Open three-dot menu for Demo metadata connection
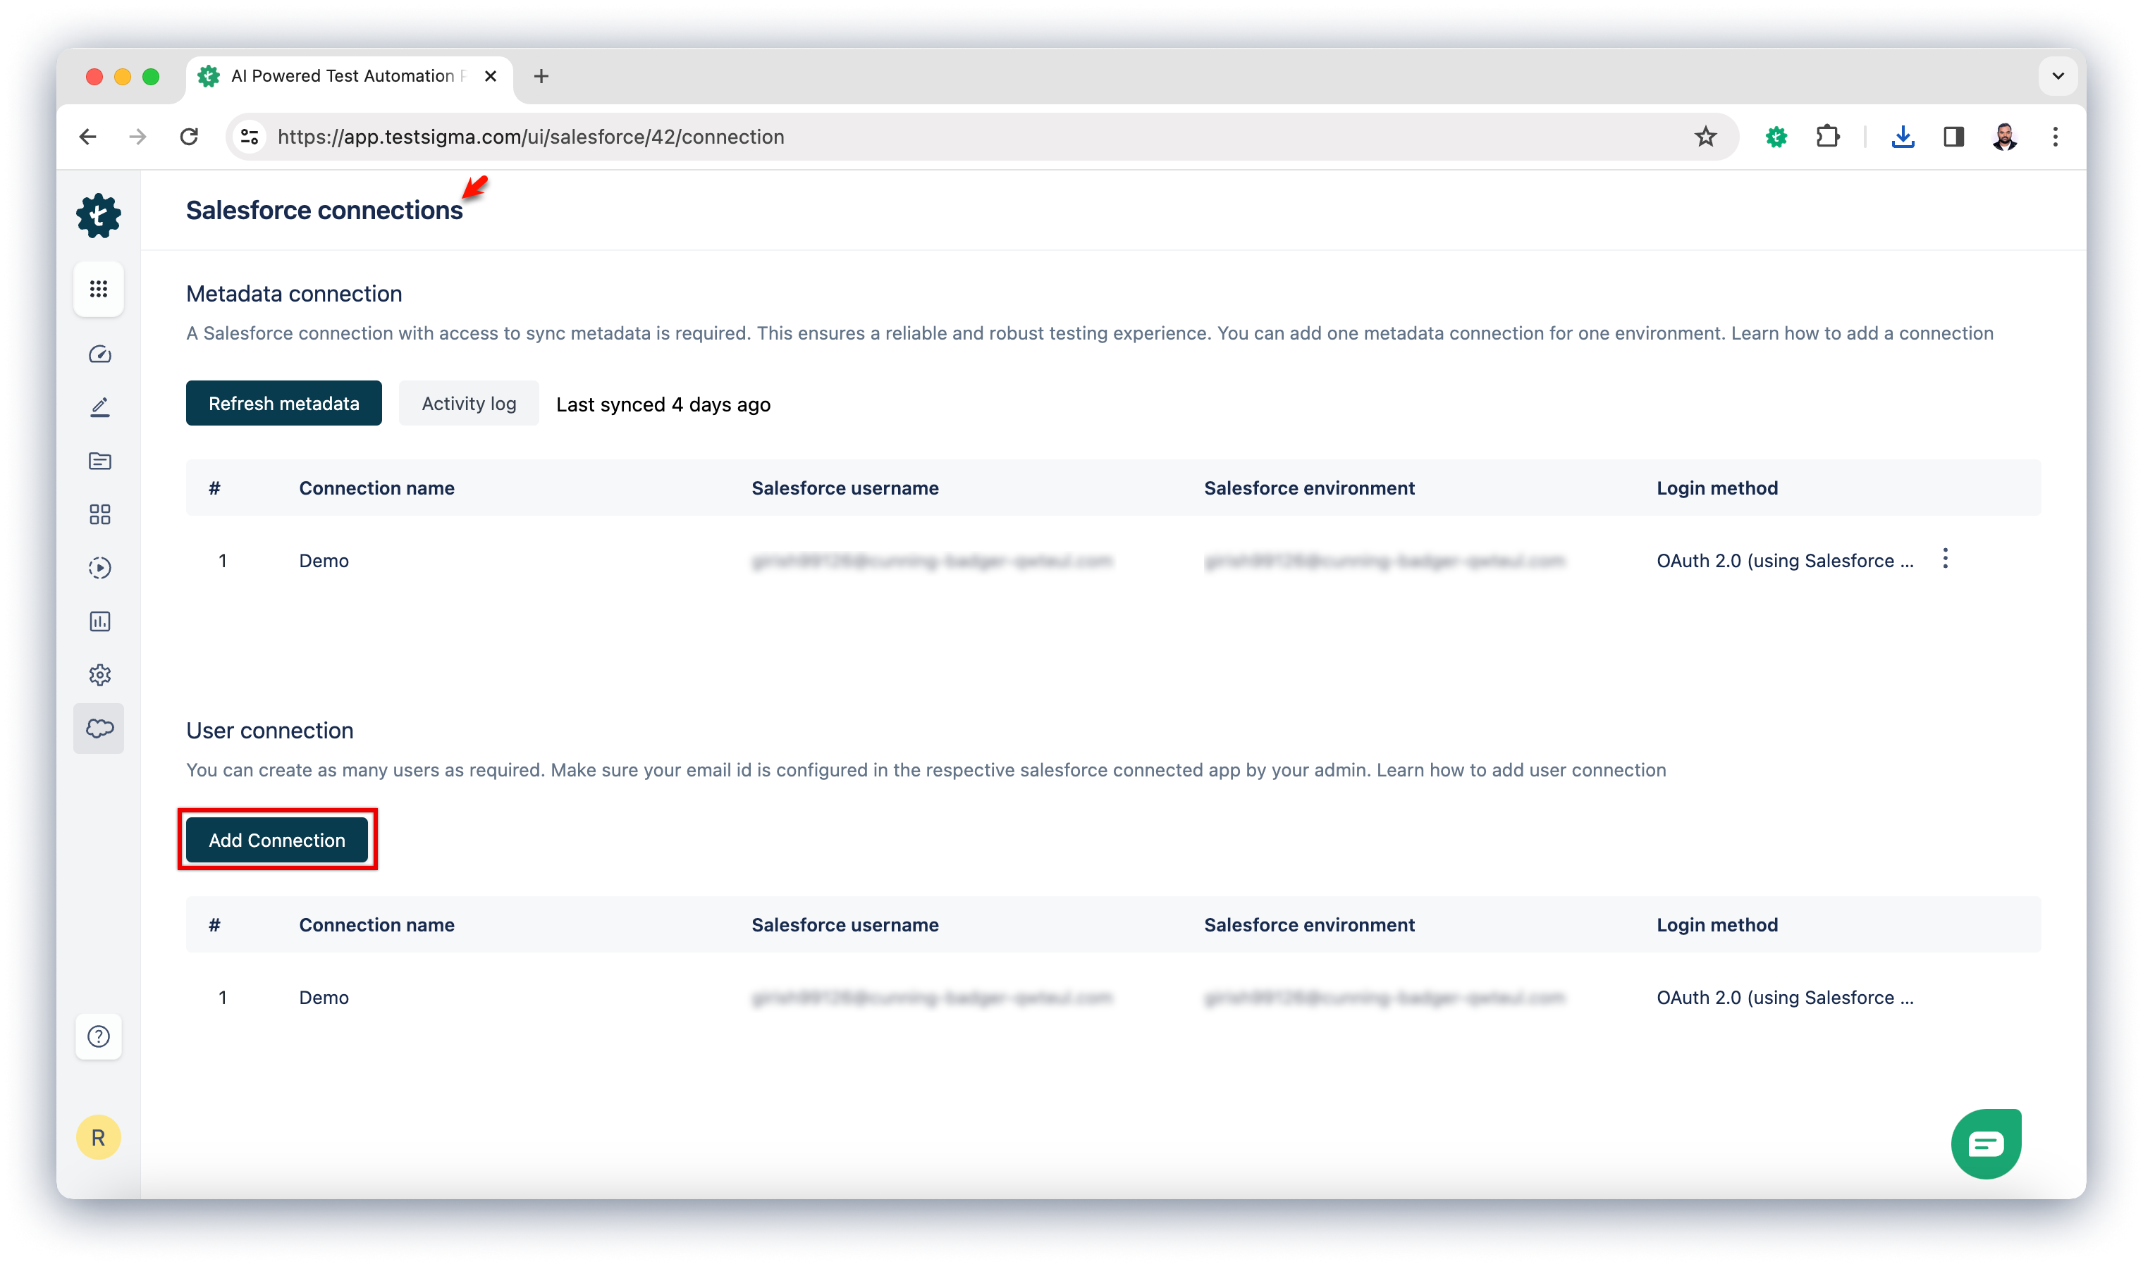 tap(1944, 559)
